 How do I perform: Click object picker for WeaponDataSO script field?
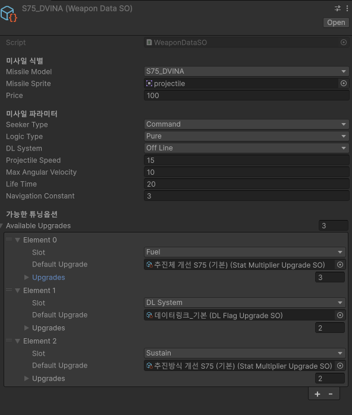point(344,42)
